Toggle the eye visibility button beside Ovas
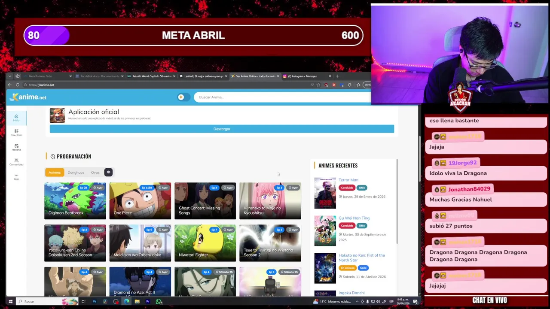Viewport: 550px width, 309px height. click(x=108, y=172)
